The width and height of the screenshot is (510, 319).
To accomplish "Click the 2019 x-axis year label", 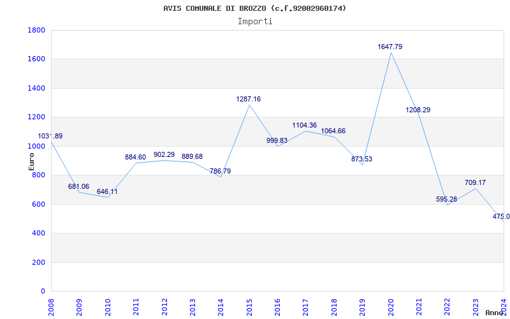I will pos(362,307).
